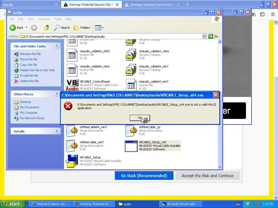The height and width of the screenshot is (208, 278).
Task: Open the Edit menu
Action: (21, 19)
